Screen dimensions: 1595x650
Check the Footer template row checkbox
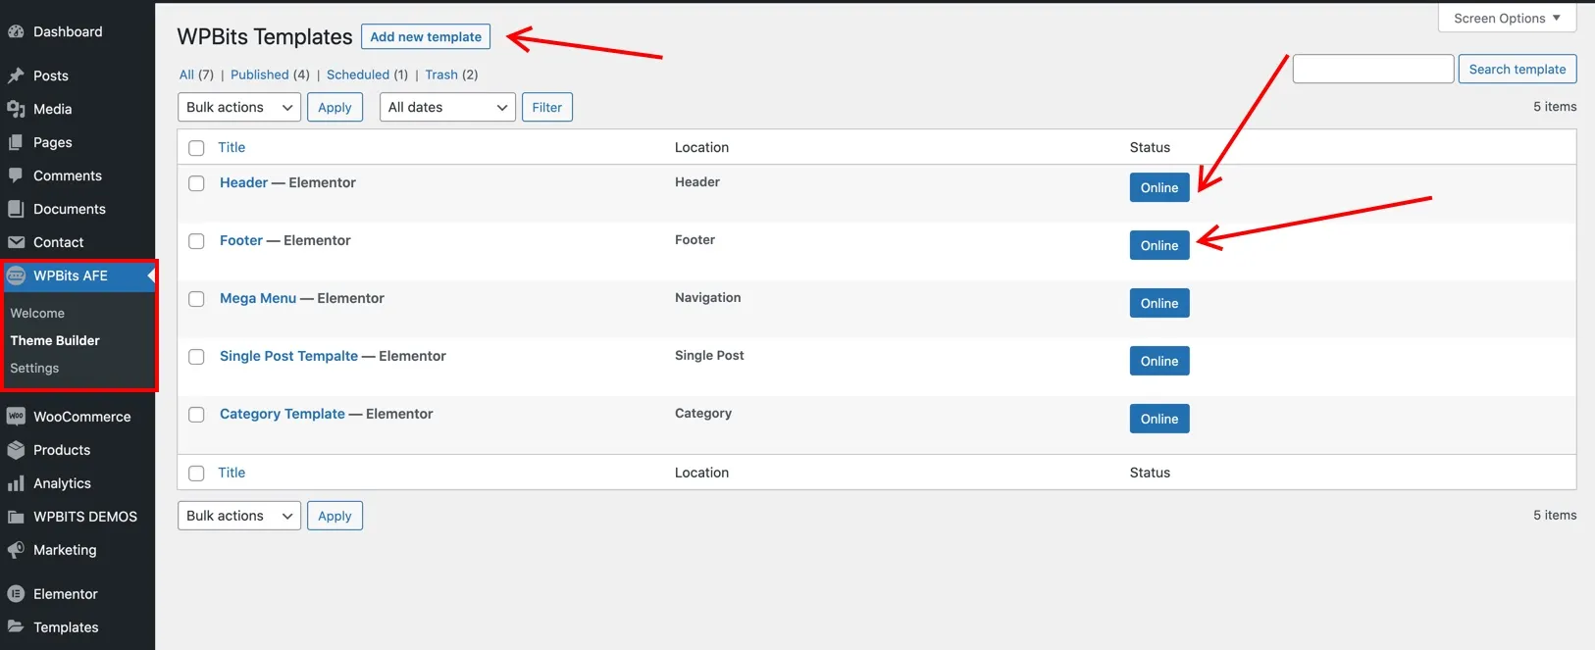pos(196,241)
